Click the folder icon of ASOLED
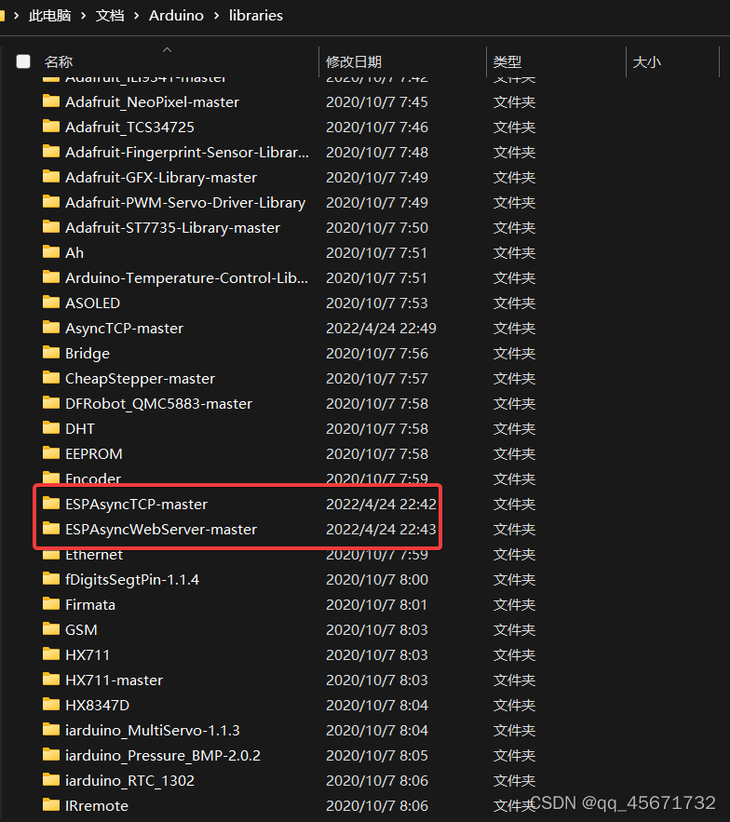This screenshot has height=822, width=730. 51,303
